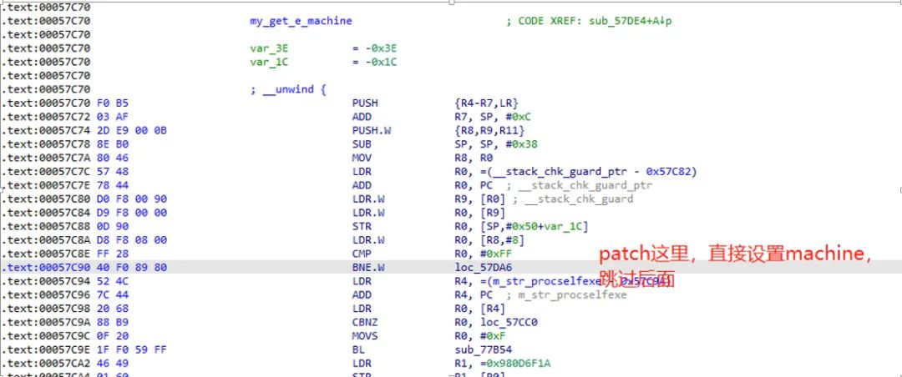The image size is (902, 377).
Task: Select the 'R0, #0xFF' compare operand
Action: 484,254
